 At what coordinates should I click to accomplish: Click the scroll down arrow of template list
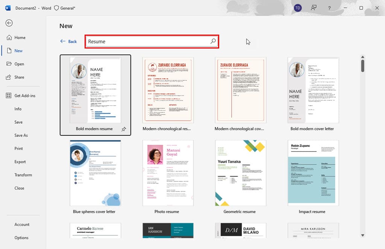tap(363, 235)
